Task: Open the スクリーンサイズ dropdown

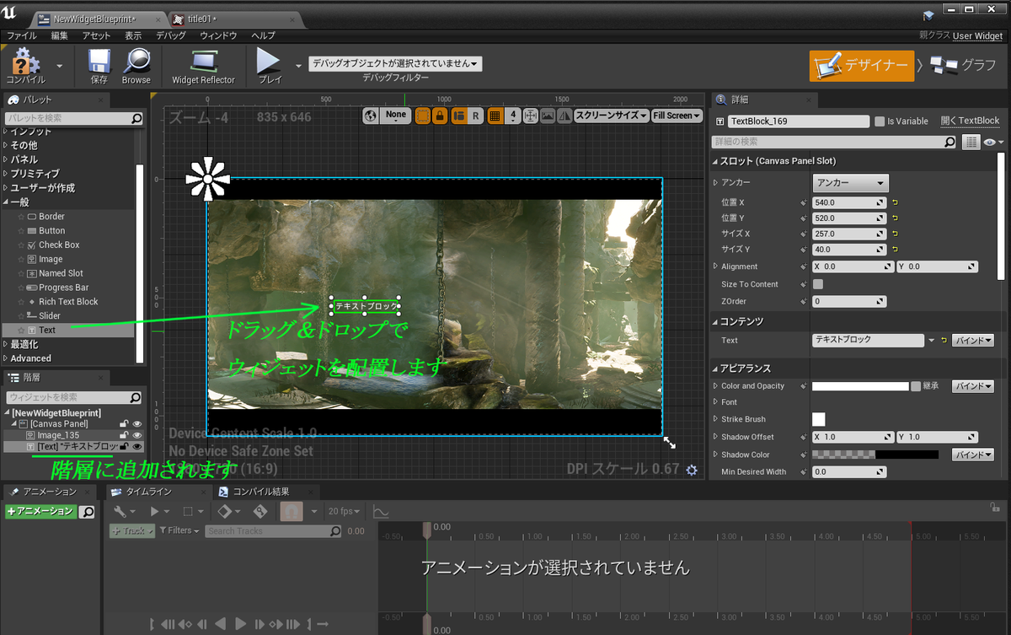Action: [612, 116]
